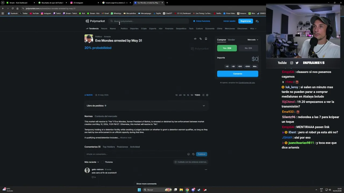344x193 pixels.
Task: Select the 1M chart timeframe
Action: pos(192,95)
